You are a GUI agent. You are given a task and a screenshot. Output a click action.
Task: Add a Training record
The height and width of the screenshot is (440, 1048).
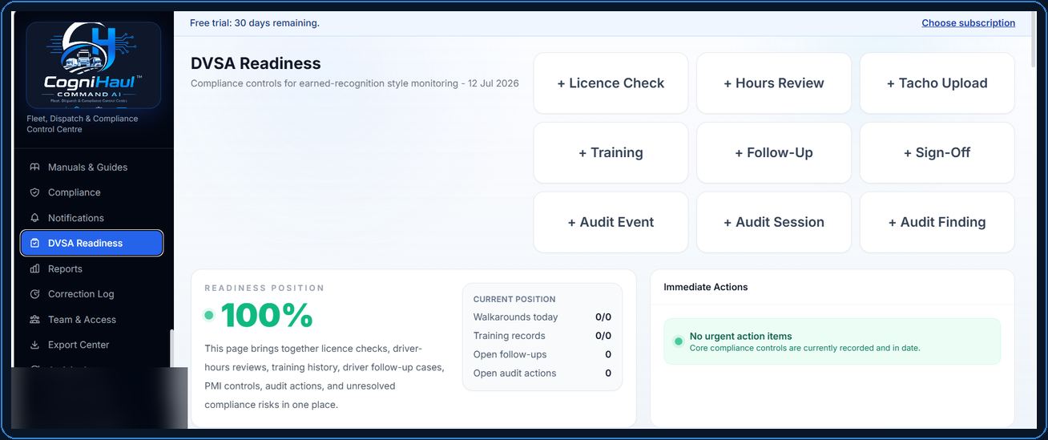coord(611,153)
